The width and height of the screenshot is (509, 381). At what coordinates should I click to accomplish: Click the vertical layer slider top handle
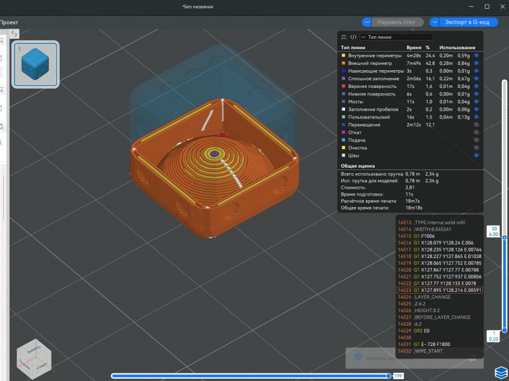click(505, 236)
